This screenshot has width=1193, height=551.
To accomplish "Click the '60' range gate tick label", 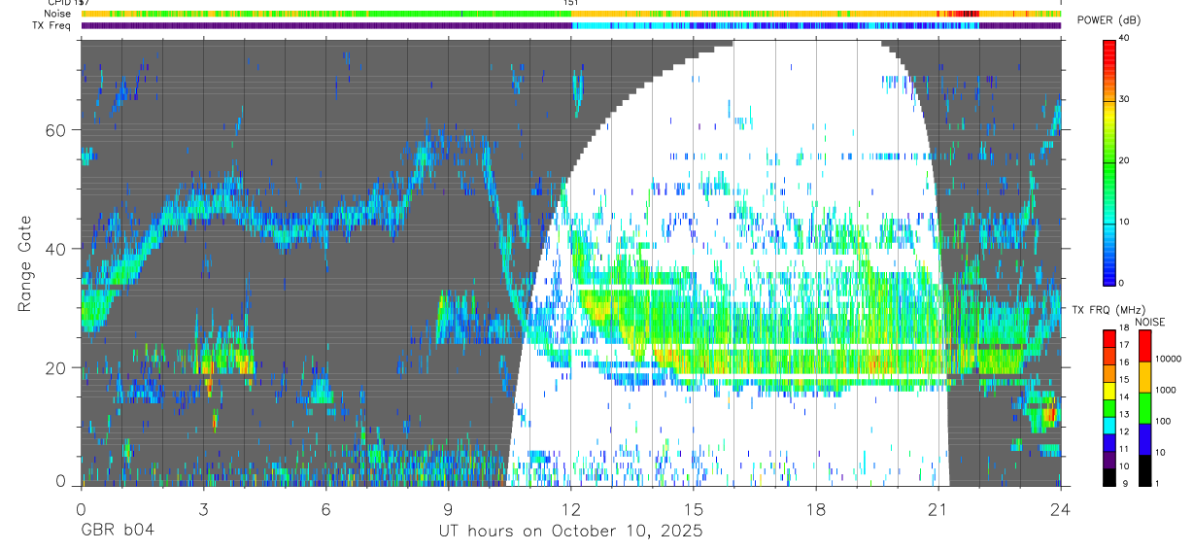I will [x=57, y=130].
